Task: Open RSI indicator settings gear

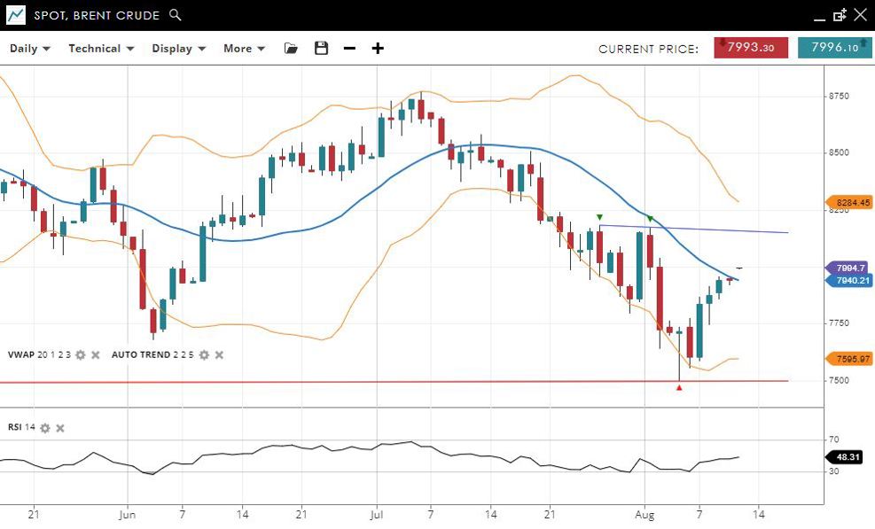Action: 45,428
